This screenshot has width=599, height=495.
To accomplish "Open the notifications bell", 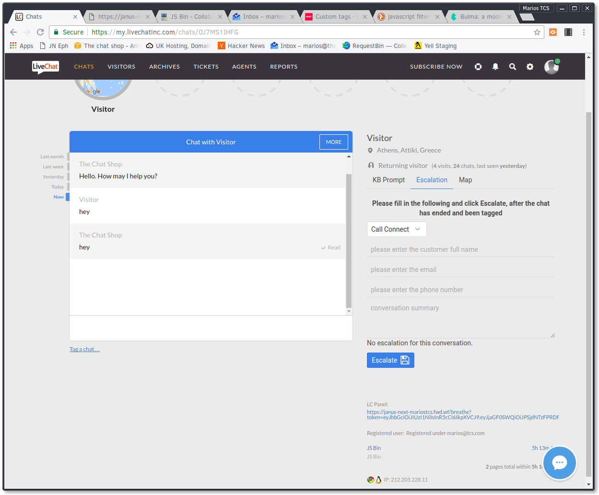I will tap(495, 67).
